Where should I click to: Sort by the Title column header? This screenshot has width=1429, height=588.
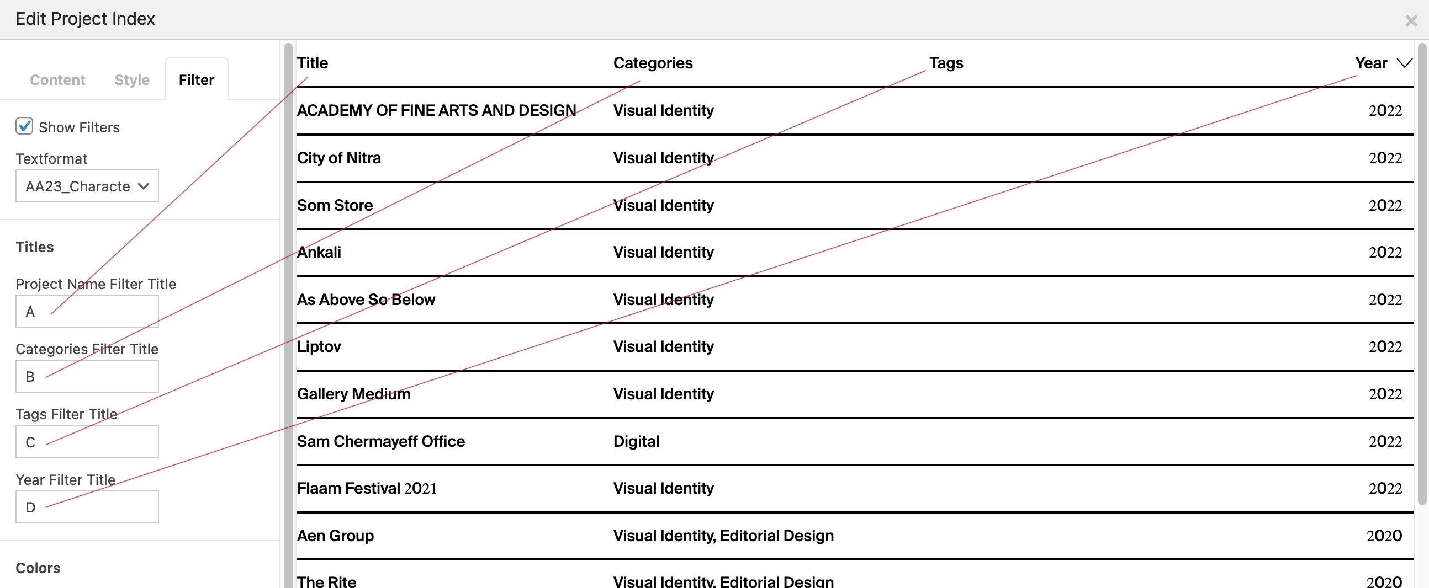pos(313,63)
